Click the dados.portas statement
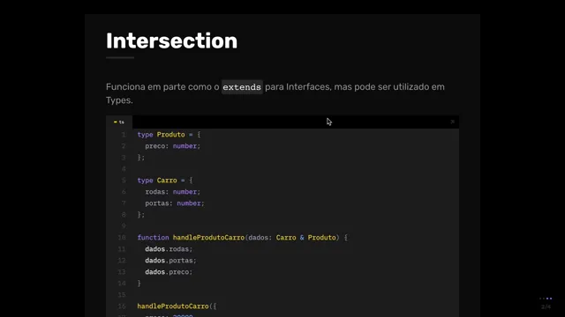The width and height of the screenshot is (565, 317). click(170, 261)
